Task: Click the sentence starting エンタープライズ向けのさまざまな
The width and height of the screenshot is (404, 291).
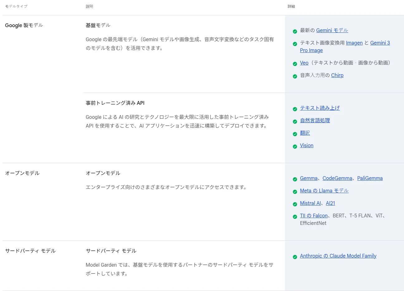Action: [x=166, y=187]
